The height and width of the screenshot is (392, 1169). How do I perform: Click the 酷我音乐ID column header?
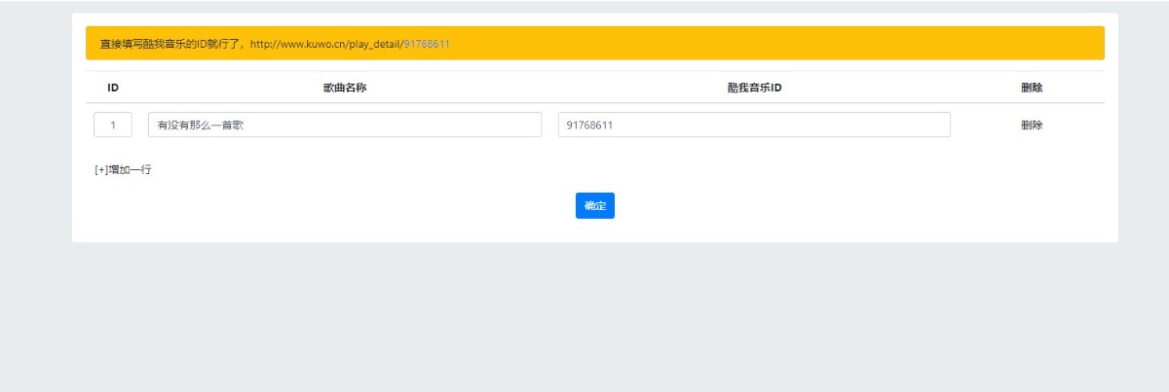(x=755, y=88)
